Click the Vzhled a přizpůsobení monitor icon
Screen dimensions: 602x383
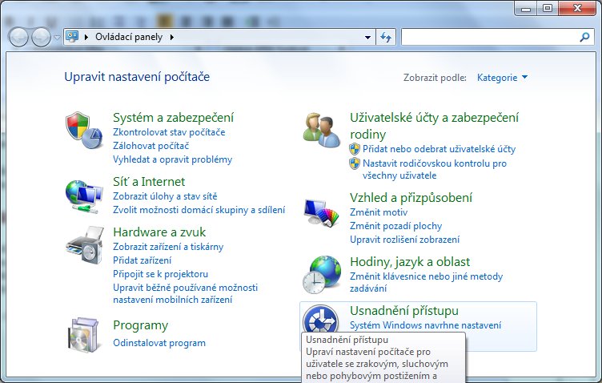pyautogui.click(x=321, y=212)
